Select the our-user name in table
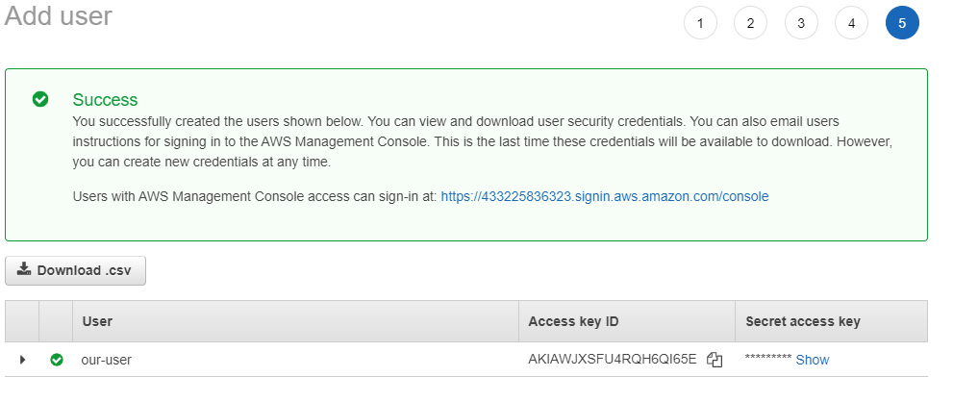 pos(106,360)
